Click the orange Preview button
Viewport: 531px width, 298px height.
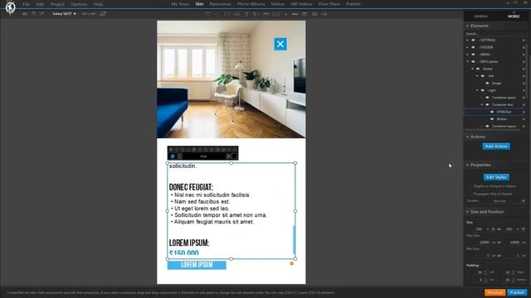pos(494,292)
